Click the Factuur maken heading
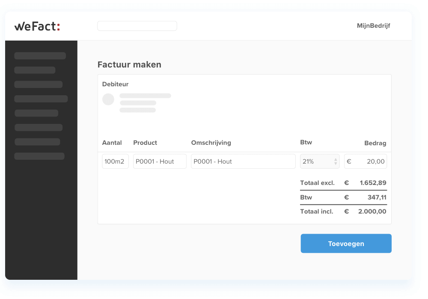Screen dimensions: 428x299 tap(129, 64)
